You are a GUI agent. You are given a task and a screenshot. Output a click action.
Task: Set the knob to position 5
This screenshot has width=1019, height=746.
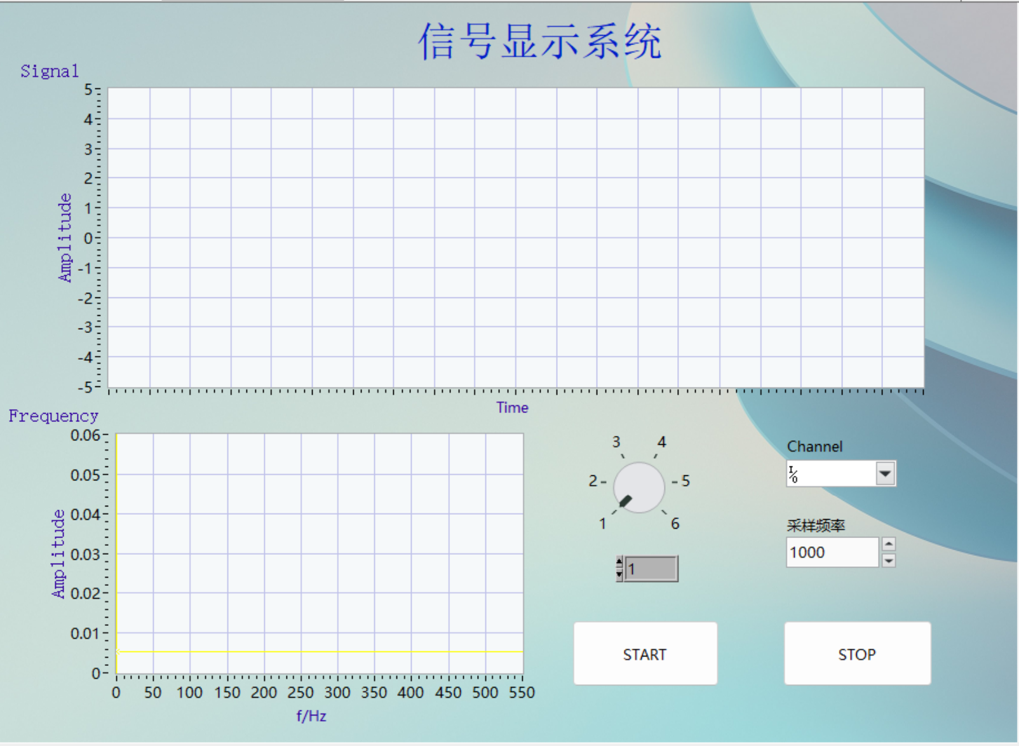[x=685, y=481]
